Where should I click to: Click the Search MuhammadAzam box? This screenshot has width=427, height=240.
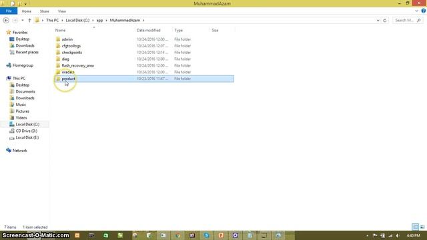click(x=408, y=21)
